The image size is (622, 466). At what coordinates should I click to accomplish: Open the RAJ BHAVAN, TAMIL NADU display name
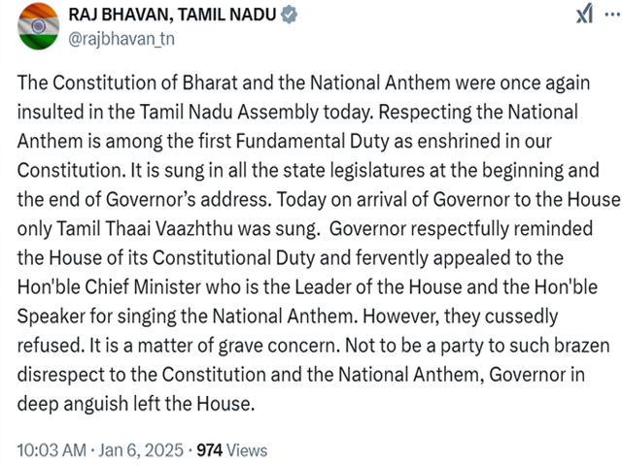172,16
